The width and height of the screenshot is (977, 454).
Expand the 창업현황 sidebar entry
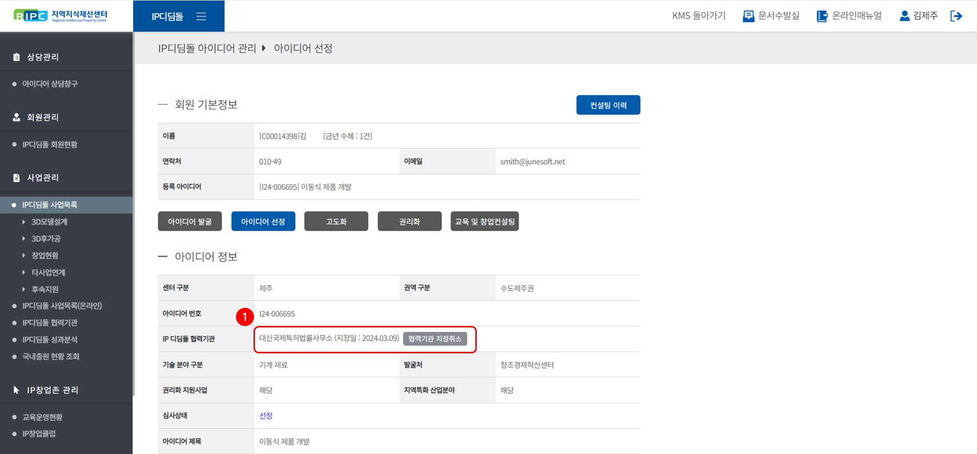click(x=44, y=256)
